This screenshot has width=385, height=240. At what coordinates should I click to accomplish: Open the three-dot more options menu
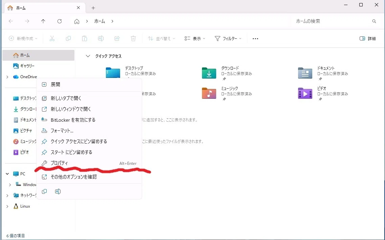point(255,39)
